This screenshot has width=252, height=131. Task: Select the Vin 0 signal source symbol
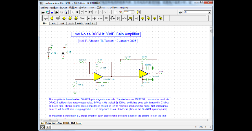click(x=75, y=85)
